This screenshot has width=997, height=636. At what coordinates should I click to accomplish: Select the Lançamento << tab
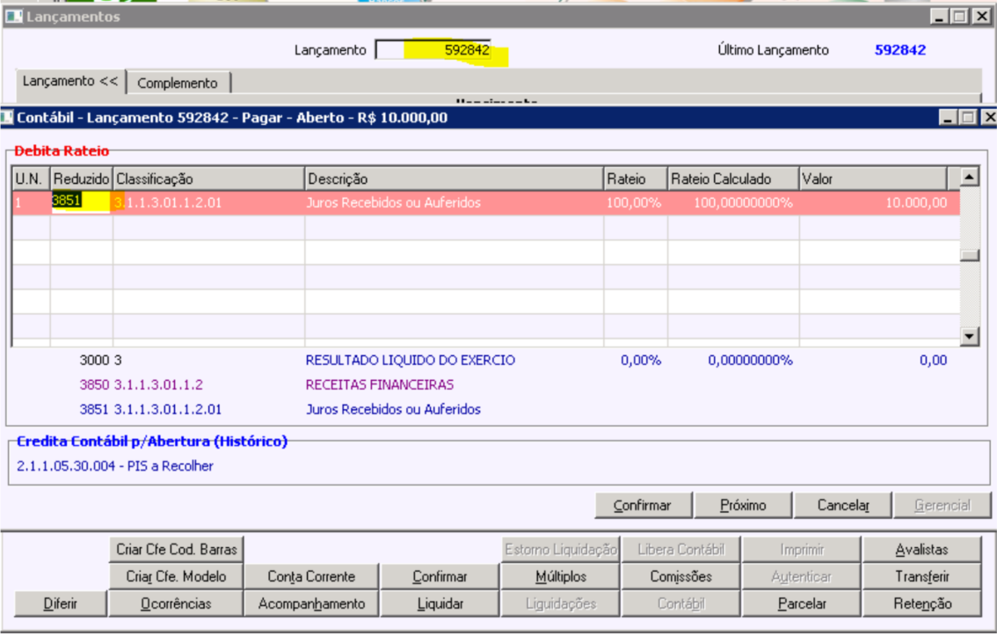pyautogui.click(x=70, y=82)
